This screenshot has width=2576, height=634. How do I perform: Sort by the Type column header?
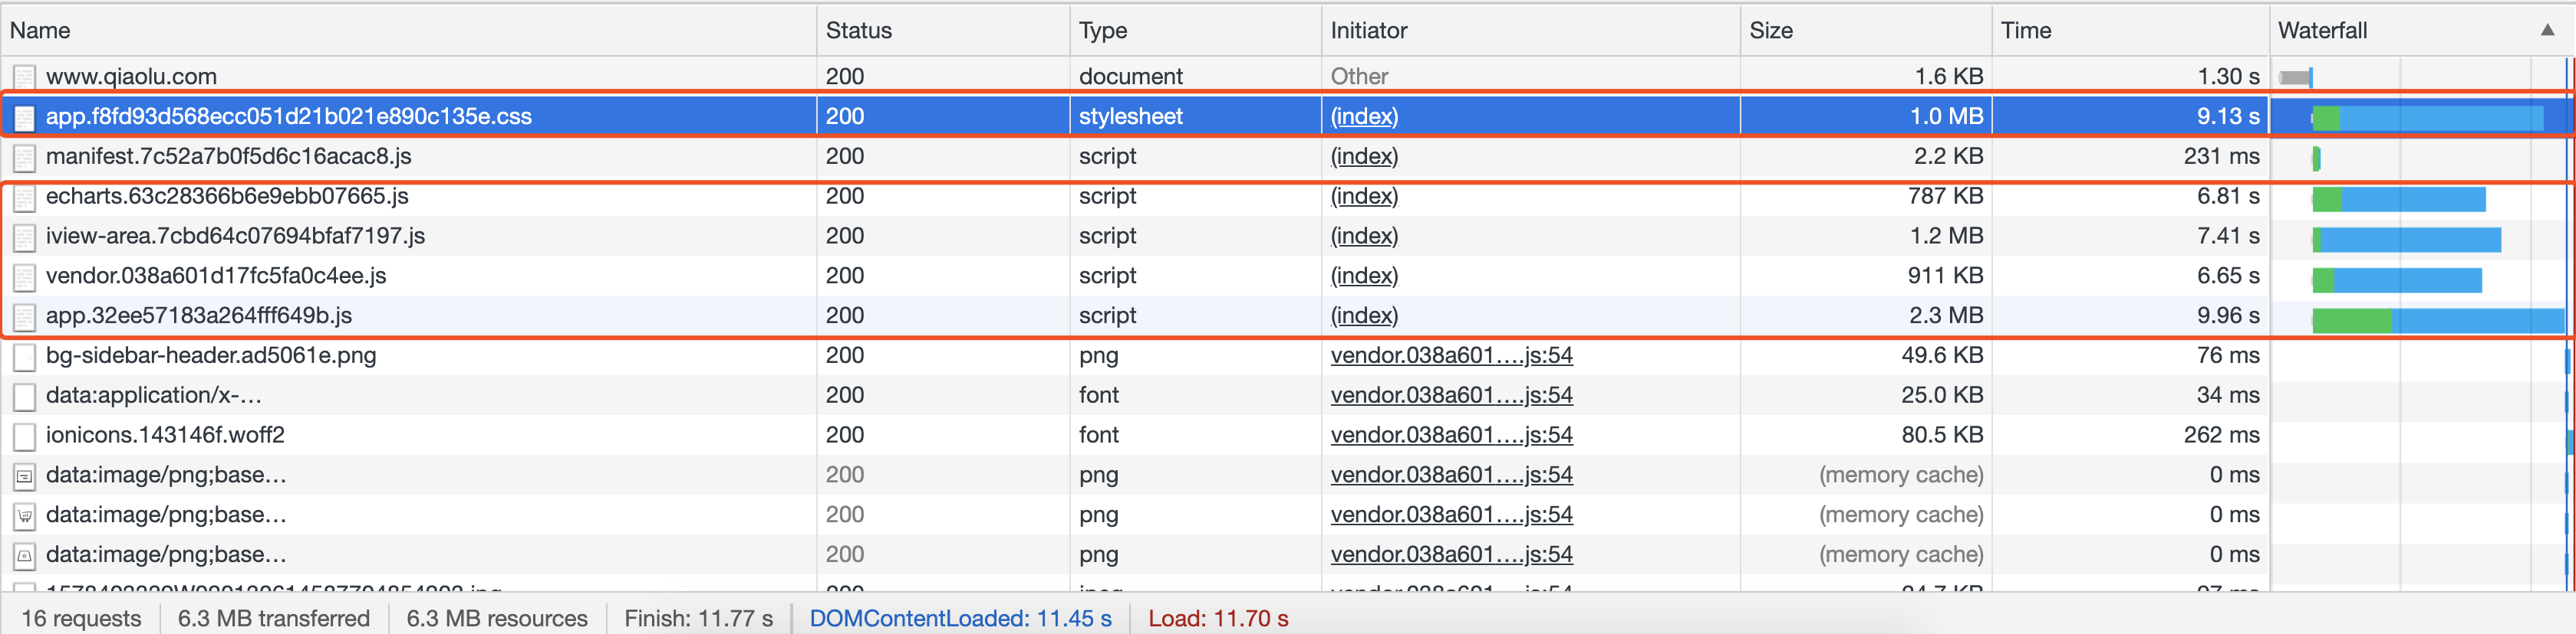(1195, 30)
